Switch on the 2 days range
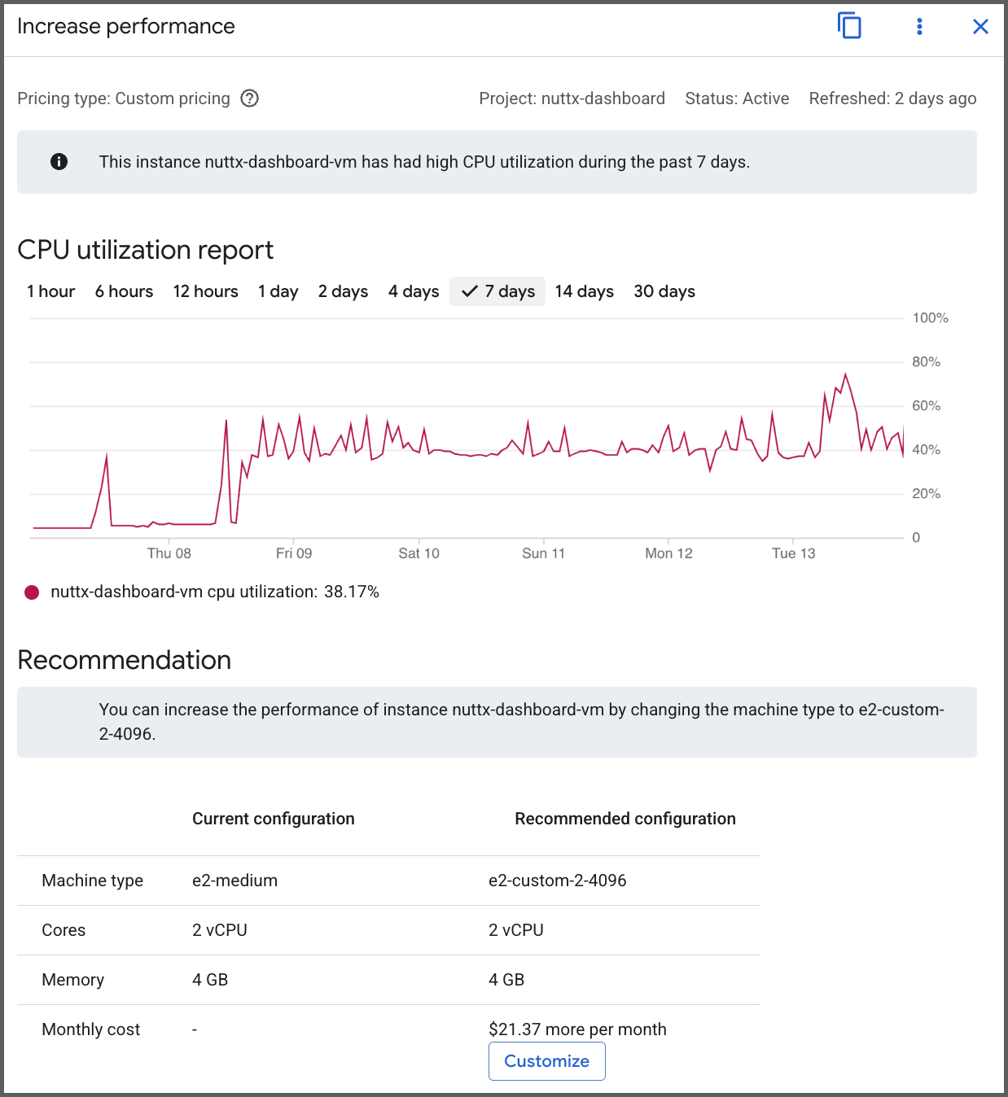 click(343, 291)
